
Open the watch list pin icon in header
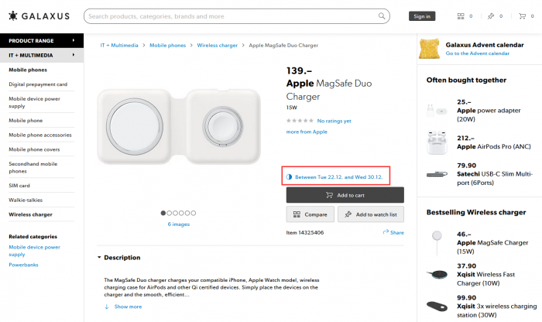(x=490, y=15)
